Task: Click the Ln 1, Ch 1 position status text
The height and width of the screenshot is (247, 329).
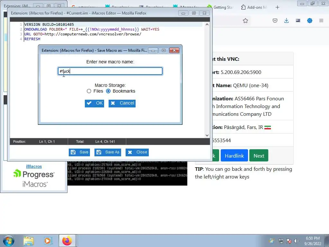Action: tap(47, 142)
